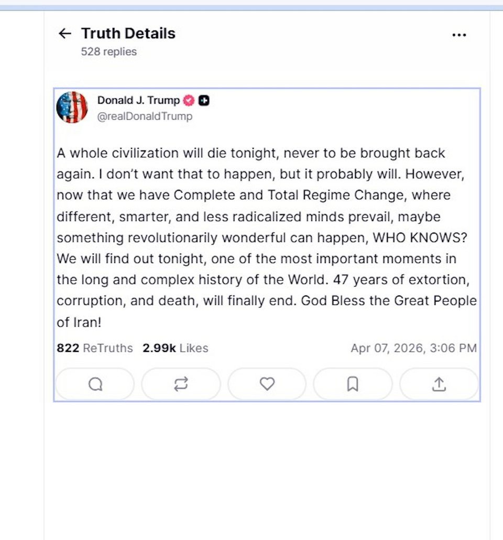Click the 'of Iran!' closing line of the post
The image size is (503, 540).
[79, 322]
